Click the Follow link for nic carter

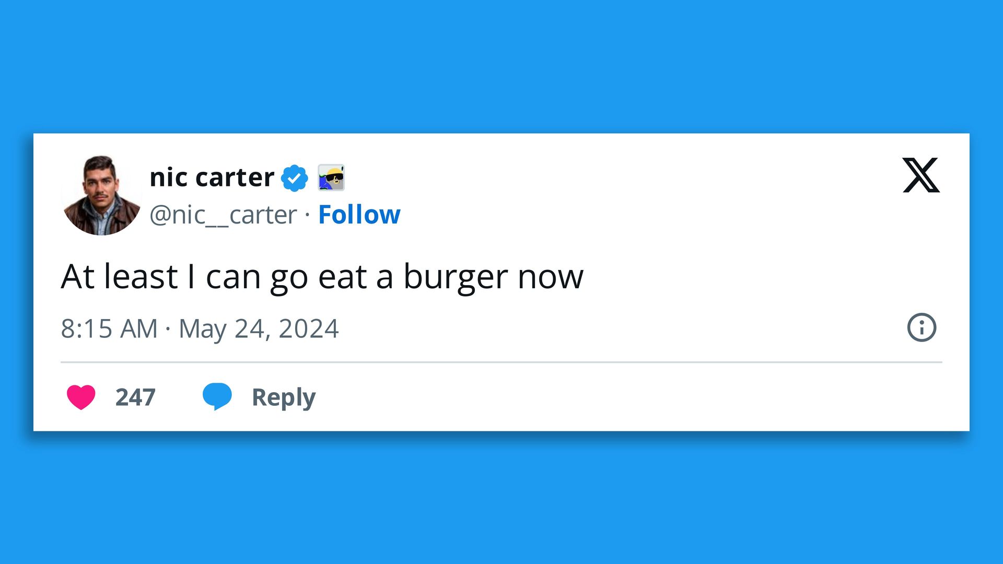coord(359,214)
